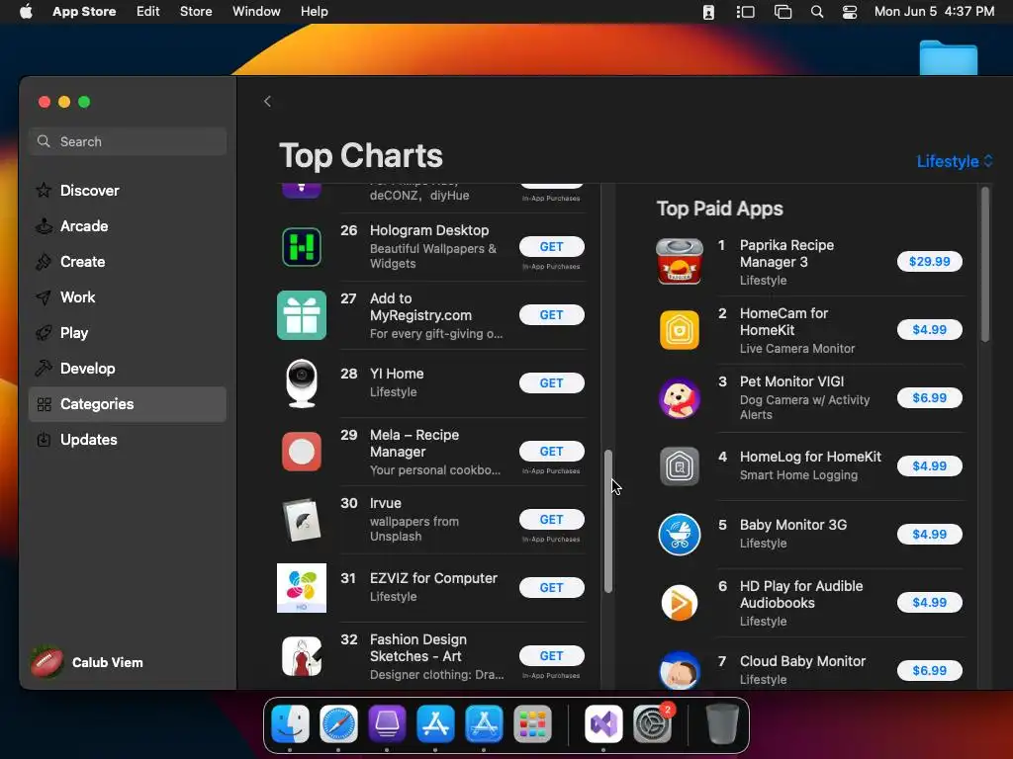Screen dimensions: 1013x759
Task: Open Visual Studio from the Dock
Action: point(603,724)
